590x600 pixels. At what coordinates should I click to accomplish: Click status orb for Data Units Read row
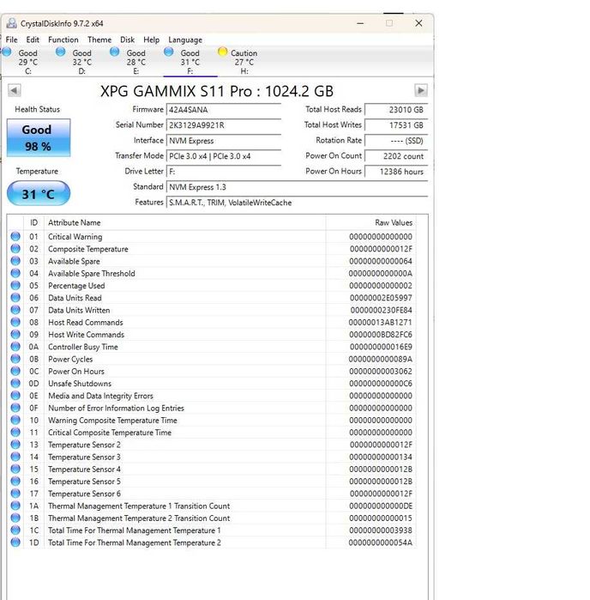(x=15, y=298)
